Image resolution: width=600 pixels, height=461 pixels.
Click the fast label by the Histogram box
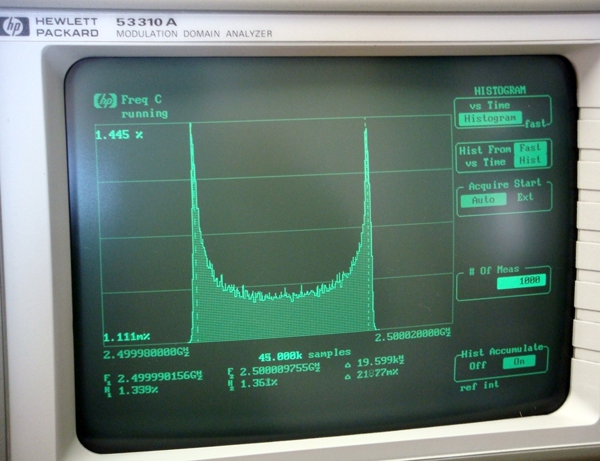click(x=535, y=124)
